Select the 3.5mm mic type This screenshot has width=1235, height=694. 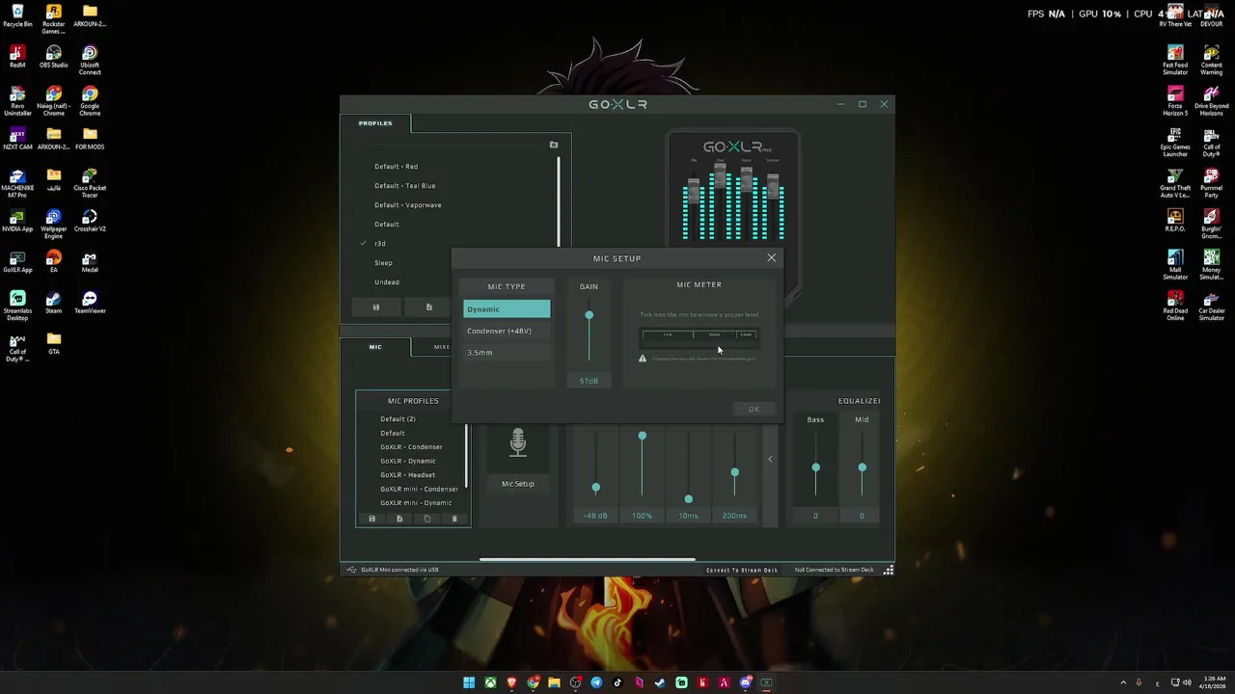[x=507, y=353]
